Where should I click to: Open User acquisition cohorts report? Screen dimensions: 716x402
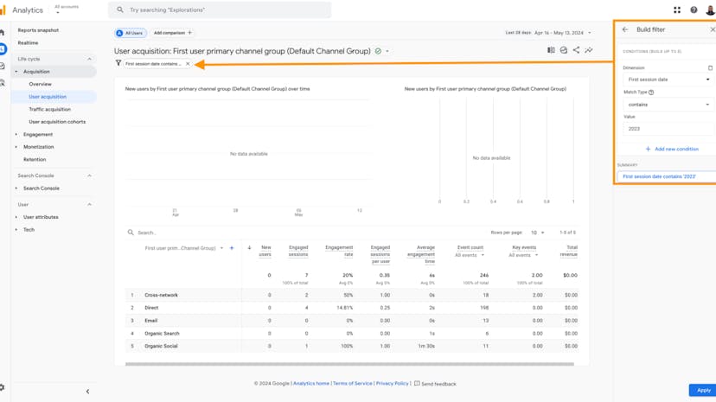tap(57, 122)
